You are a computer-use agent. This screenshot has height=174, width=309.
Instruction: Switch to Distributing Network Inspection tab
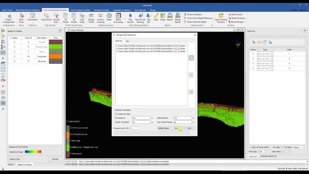(x=28, y=10)
